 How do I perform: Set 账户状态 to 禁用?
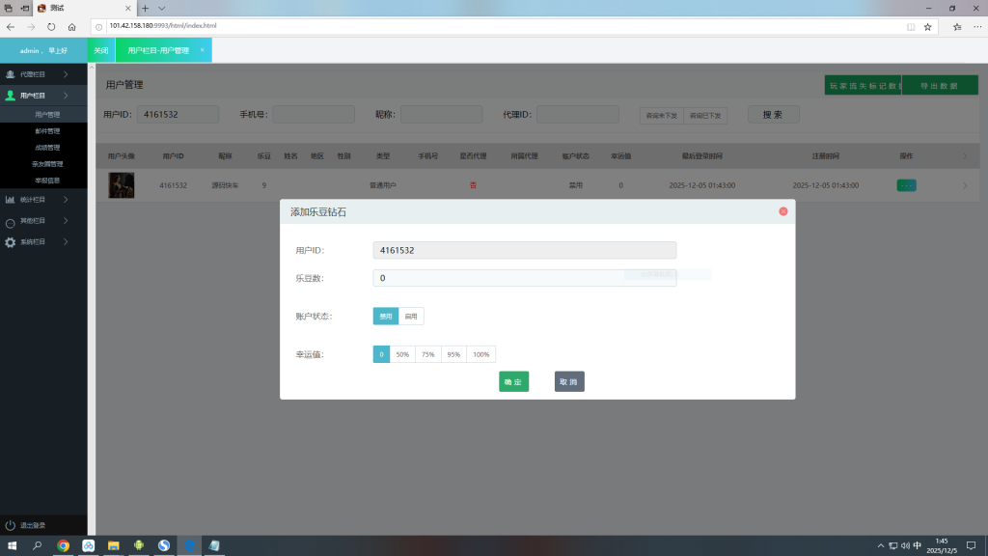click(x=386, y=316)
